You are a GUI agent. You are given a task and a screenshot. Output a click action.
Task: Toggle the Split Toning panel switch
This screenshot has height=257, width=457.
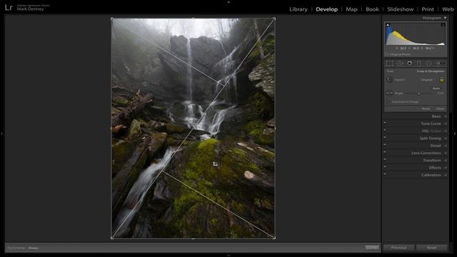tap(385, 138)
